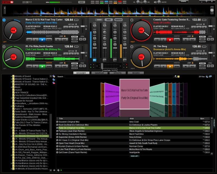
Task: Open the EFFECTS tab above the browser
Action: coord(117,73)
